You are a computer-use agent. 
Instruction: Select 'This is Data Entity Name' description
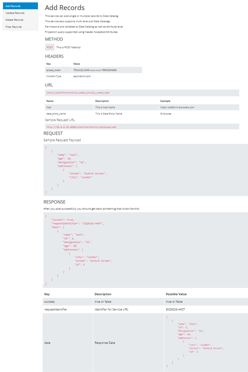coord(109,114)
